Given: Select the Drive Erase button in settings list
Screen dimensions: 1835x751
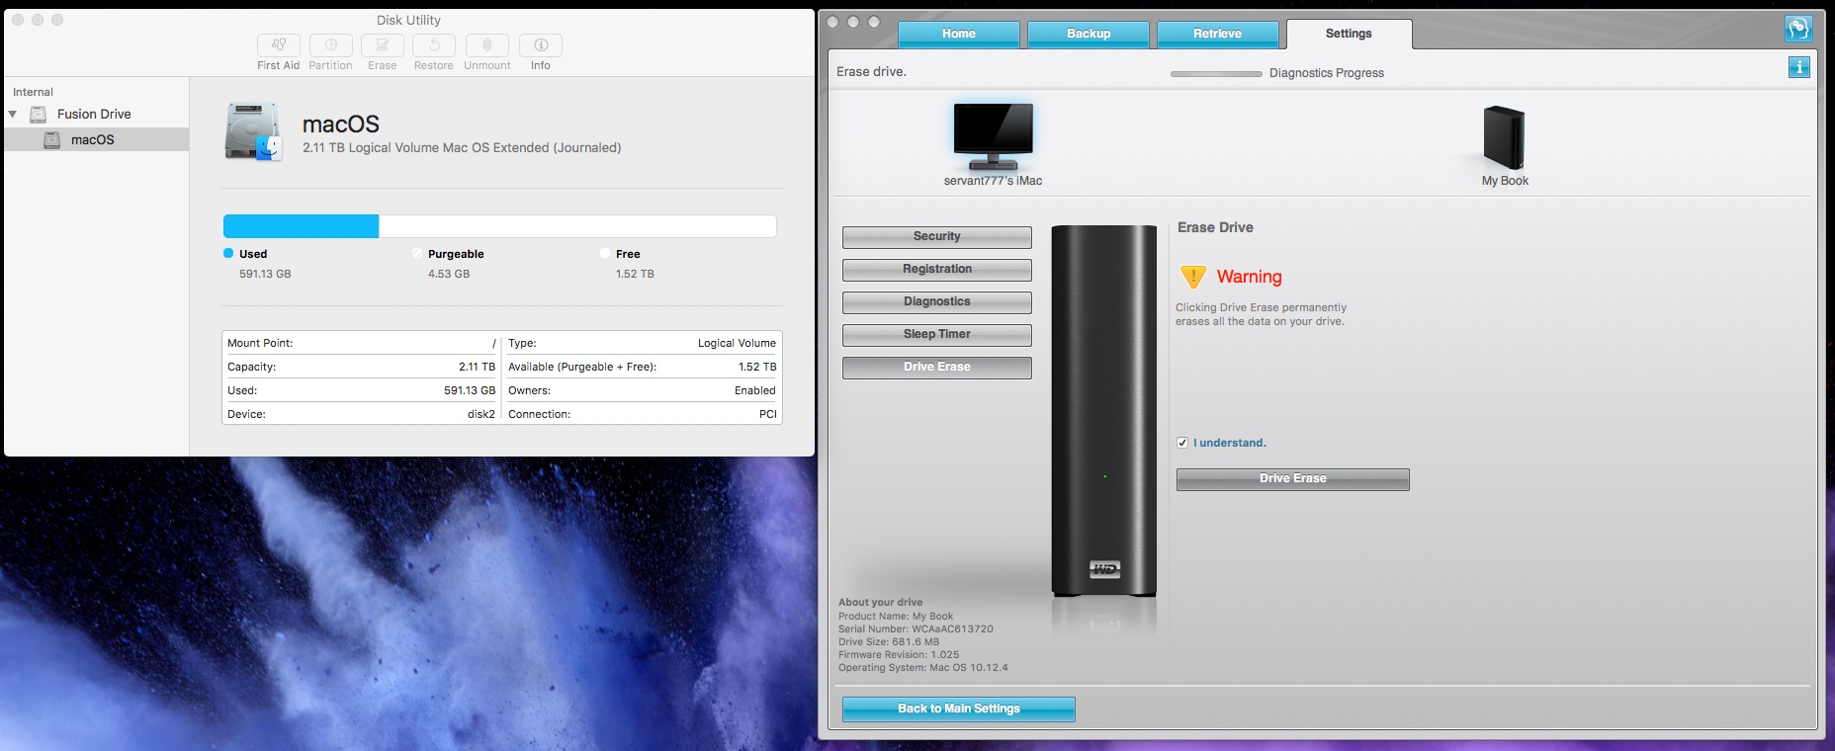Looking at the screenshot, I should tap(937, 368).
